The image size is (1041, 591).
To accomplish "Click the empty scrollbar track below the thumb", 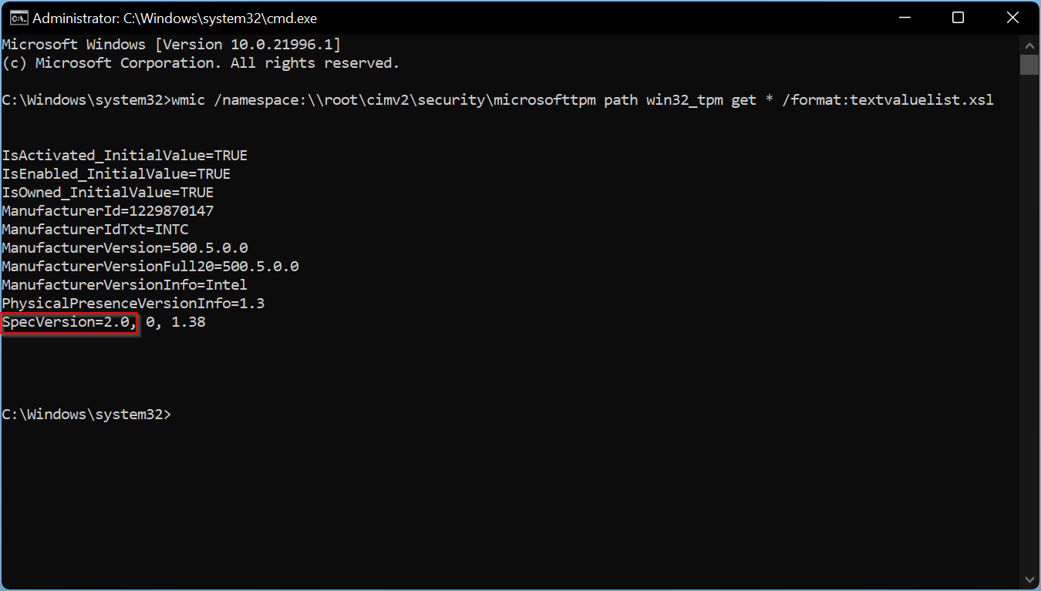I will pos(1029,322).
